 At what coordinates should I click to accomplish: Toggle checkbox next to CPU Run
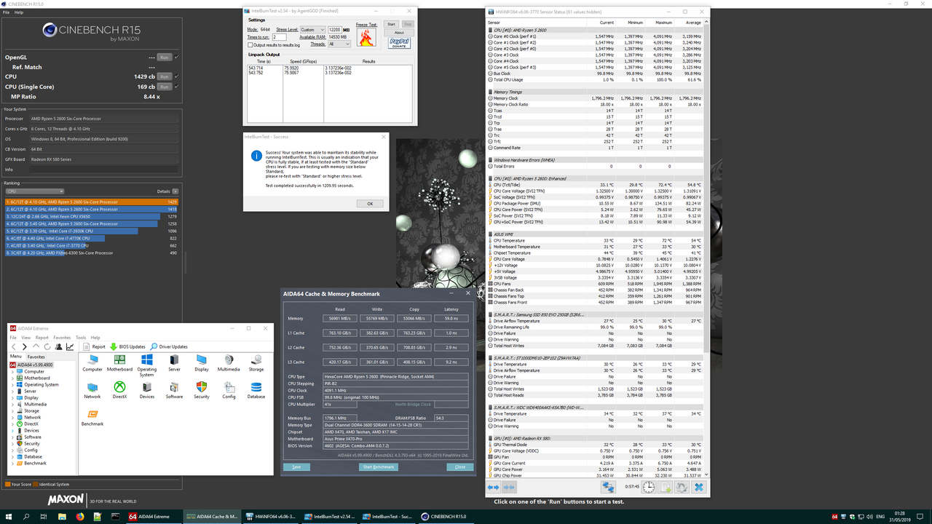pos(176,76)
